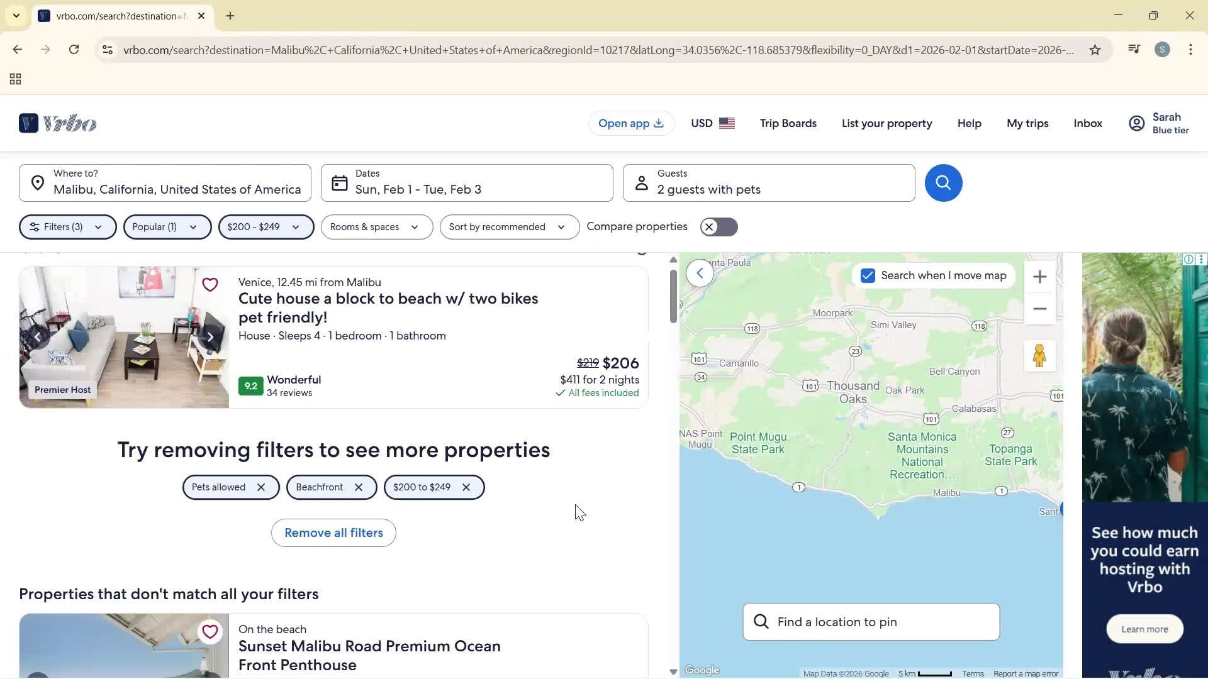This screenshot has width=1208, height=679.
Task: Enable Search when I move map
Action: pyautogui.click(x=868, y=275)
